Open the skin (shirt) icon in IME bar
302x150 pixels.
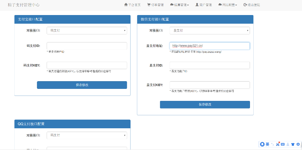[x=293, y=144]
